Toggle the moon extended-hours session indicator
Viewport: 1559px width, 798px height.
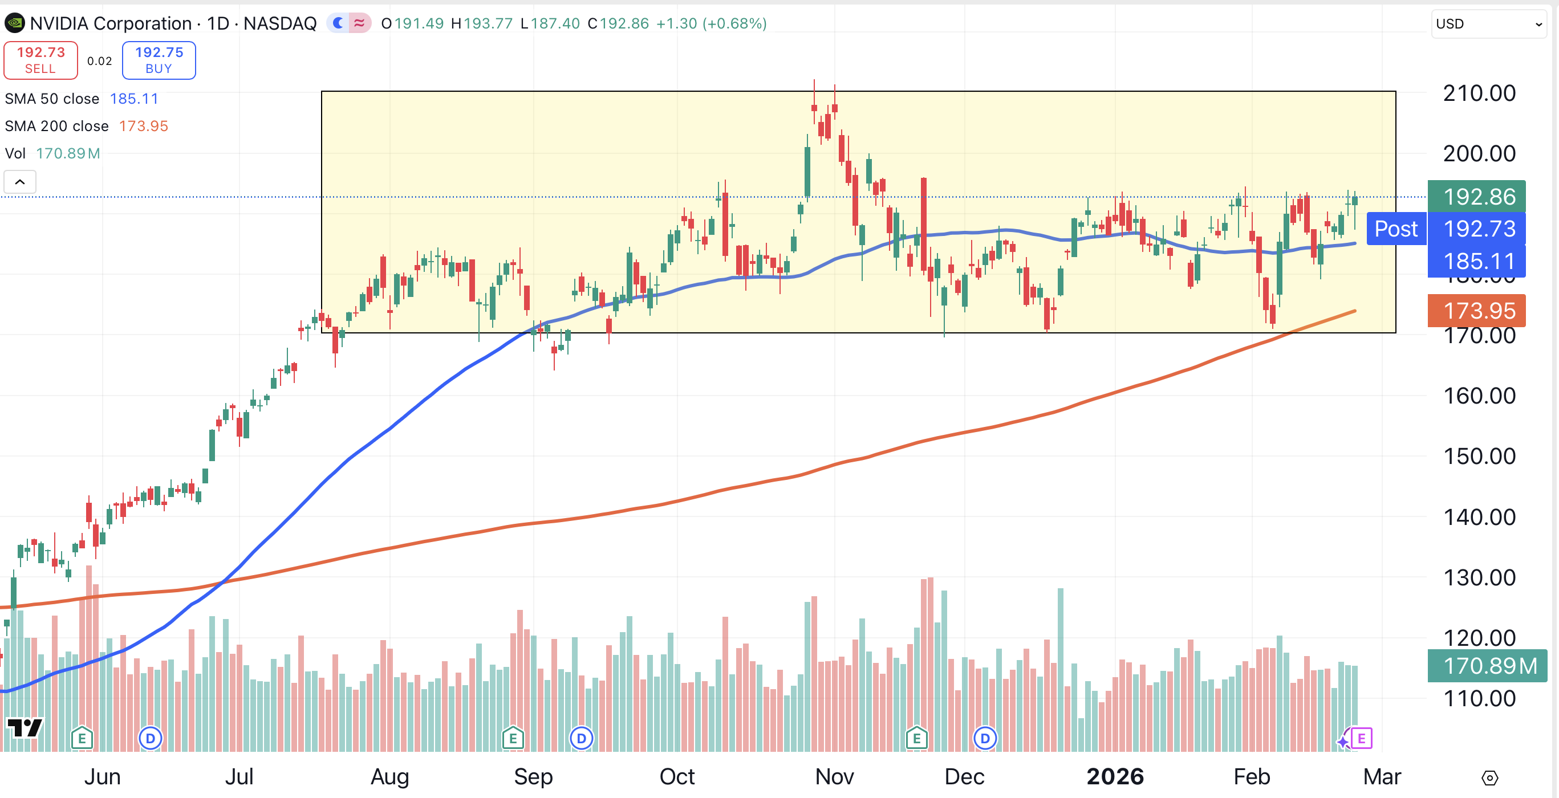pos(338,23)
